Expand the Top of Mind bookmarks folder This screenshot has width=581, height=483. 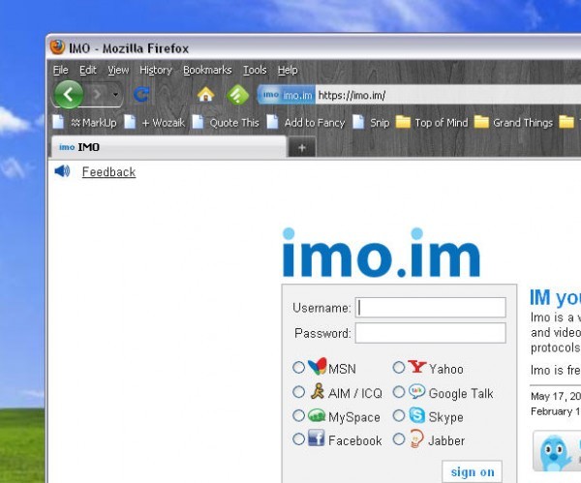click(x=432, y=123)
